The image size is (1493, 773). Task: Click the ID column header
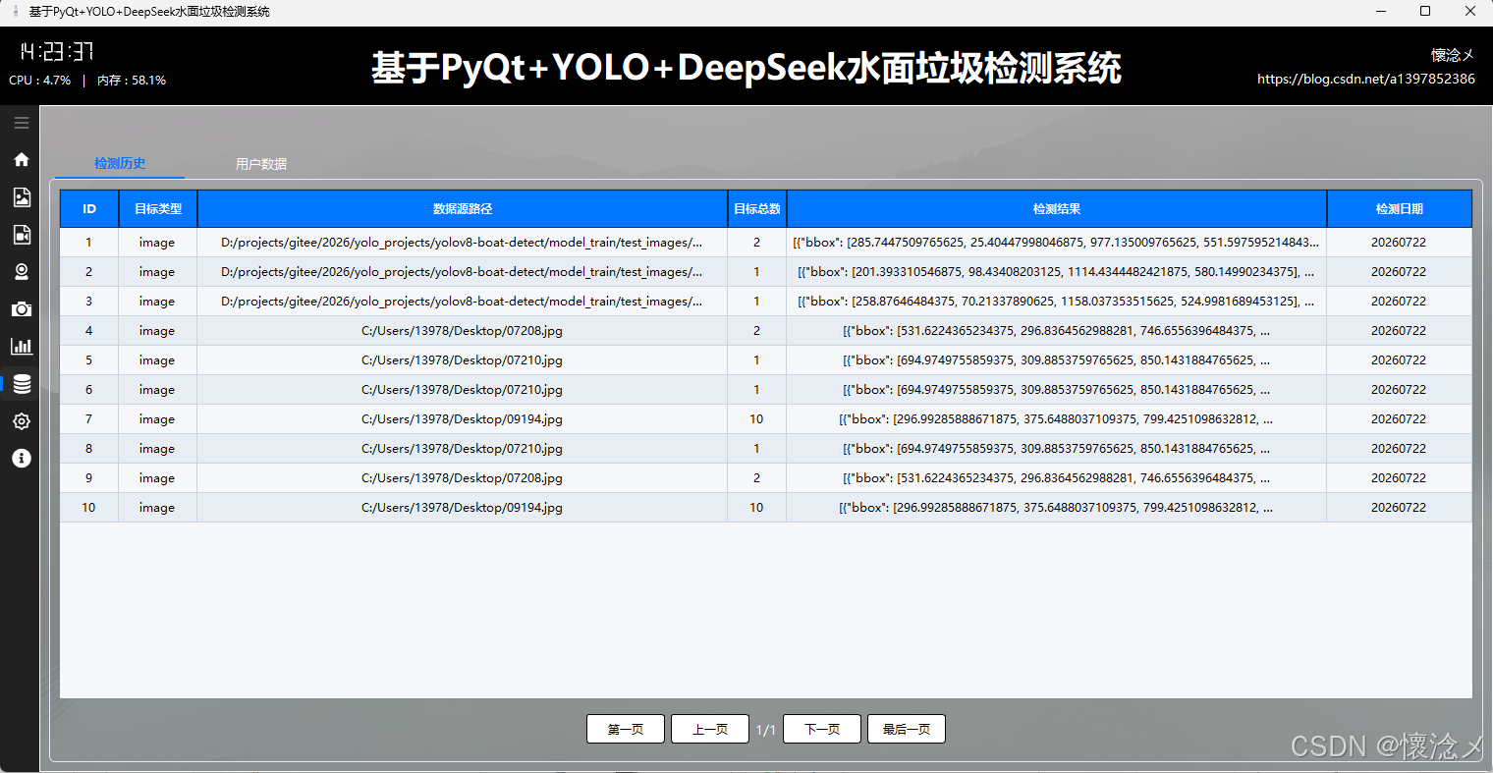click(89, 209)
